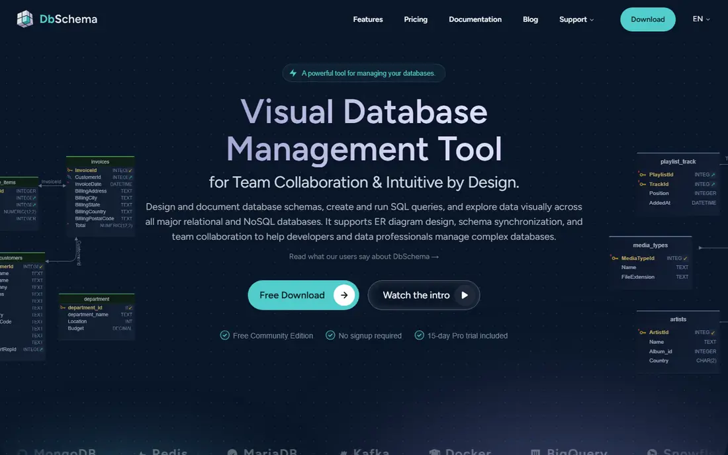Follow 'Read what our users say about DbSchema' link

(x=363, y=257)
